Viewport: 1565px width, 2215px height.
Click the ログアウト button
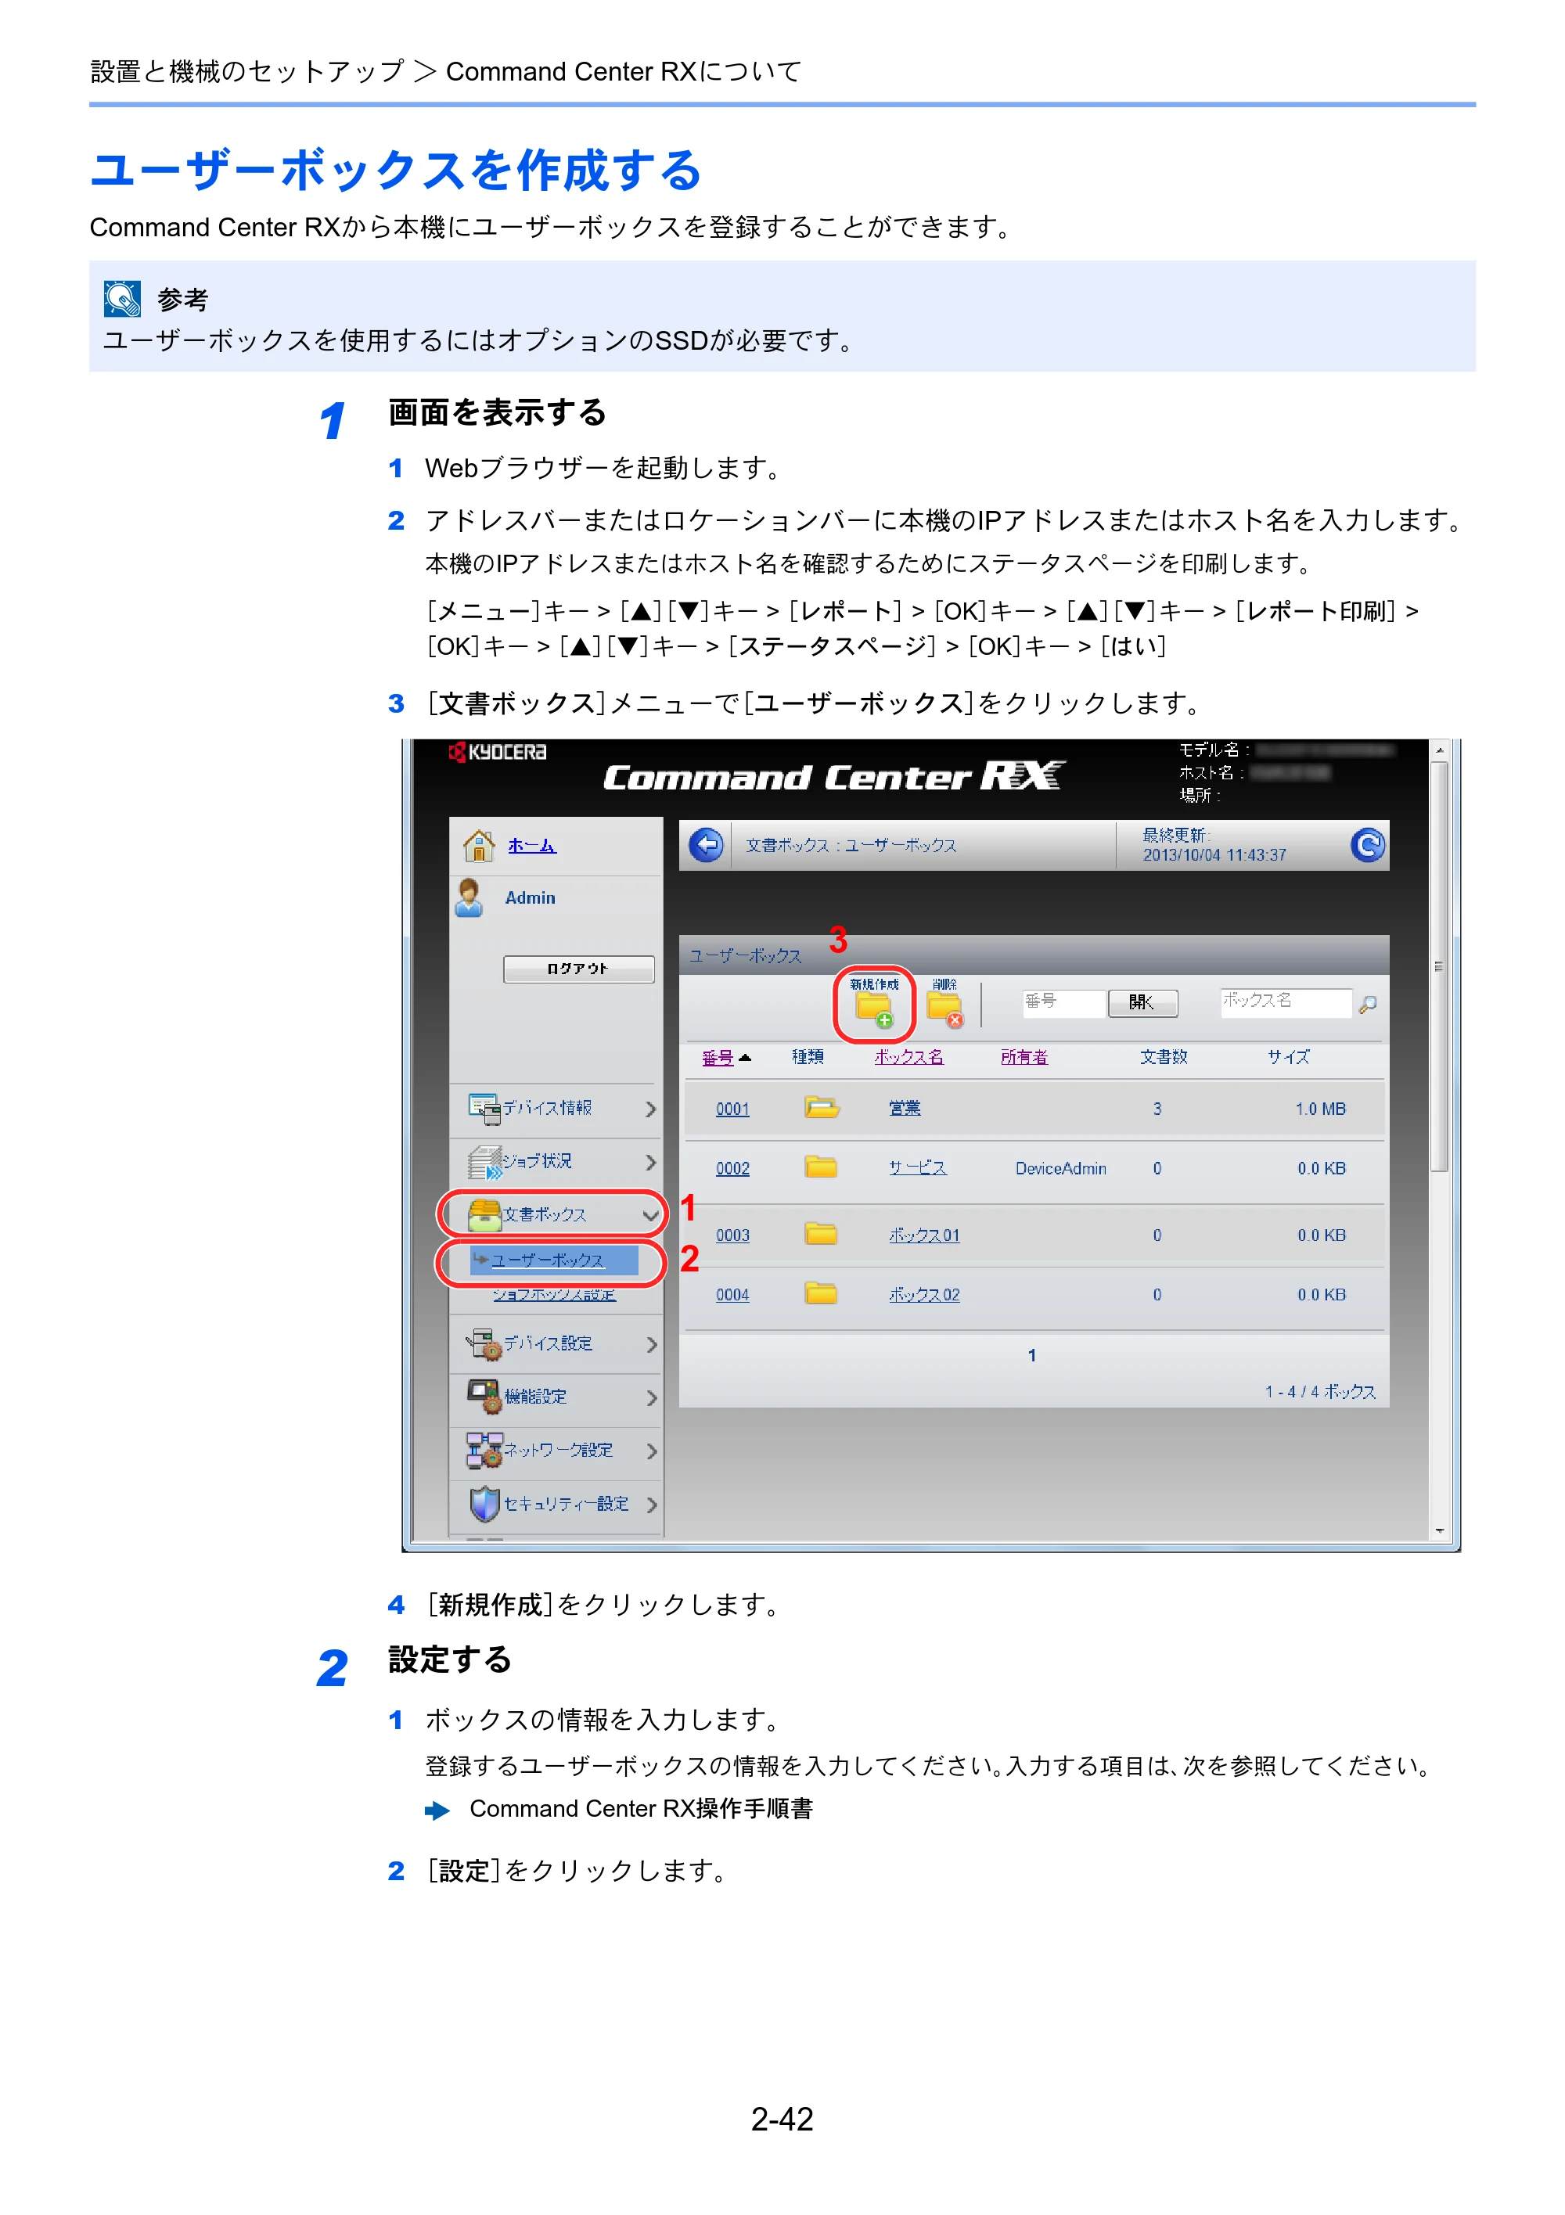coord(578,969)
